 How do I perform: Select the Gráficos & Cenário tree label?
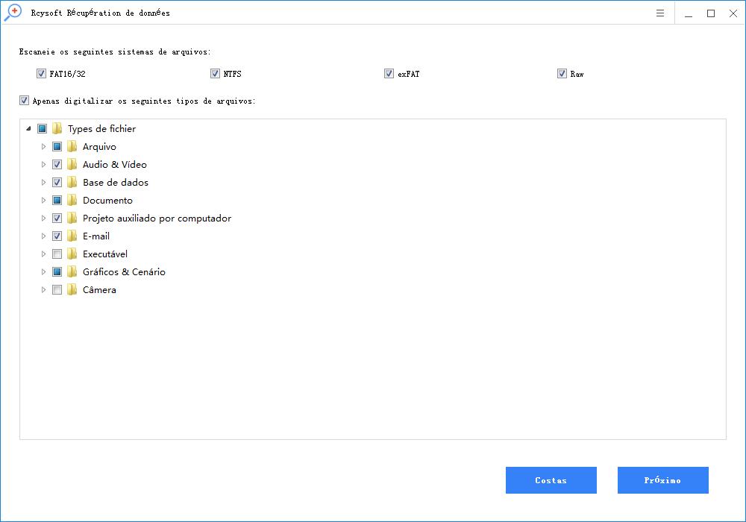point(124,272)
